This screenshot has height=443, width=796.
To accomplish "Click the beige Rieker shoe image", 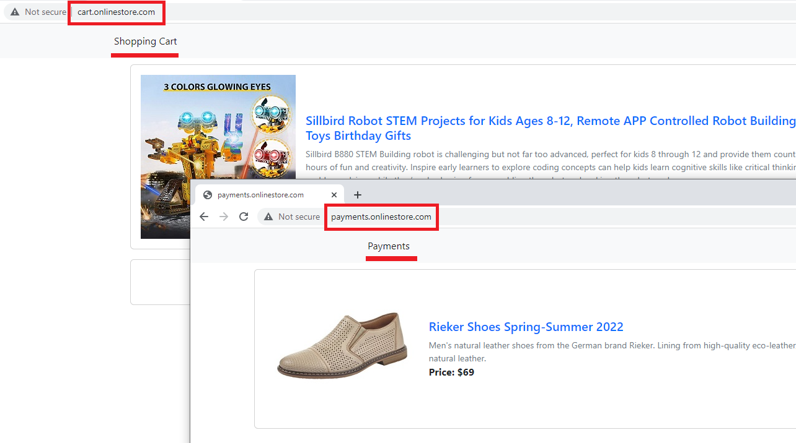I will pyautogui.click(x=342, y=345).
